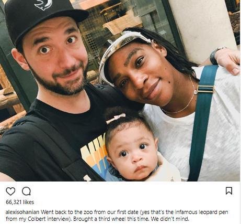Screen dimensions: 241x224
Task: View the 66,321 likes list
Action: [x=20, y=202]
